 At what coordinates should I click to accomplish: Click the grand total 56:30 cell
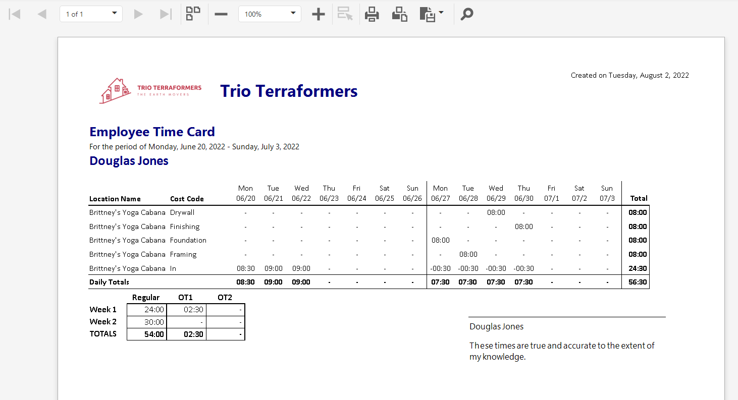[637, 282]
